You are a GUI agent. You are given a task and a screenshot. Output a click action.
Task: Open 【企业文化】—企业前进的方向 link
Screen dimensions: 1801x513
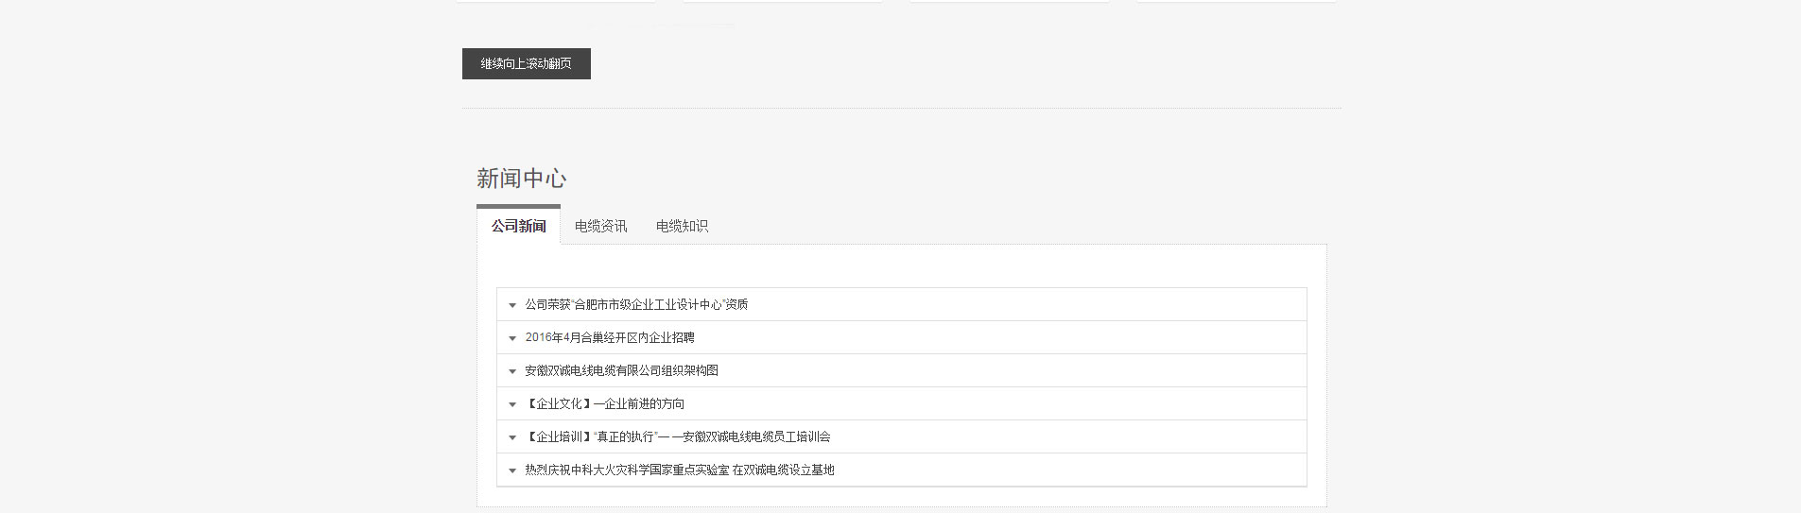tap(605, 403)
